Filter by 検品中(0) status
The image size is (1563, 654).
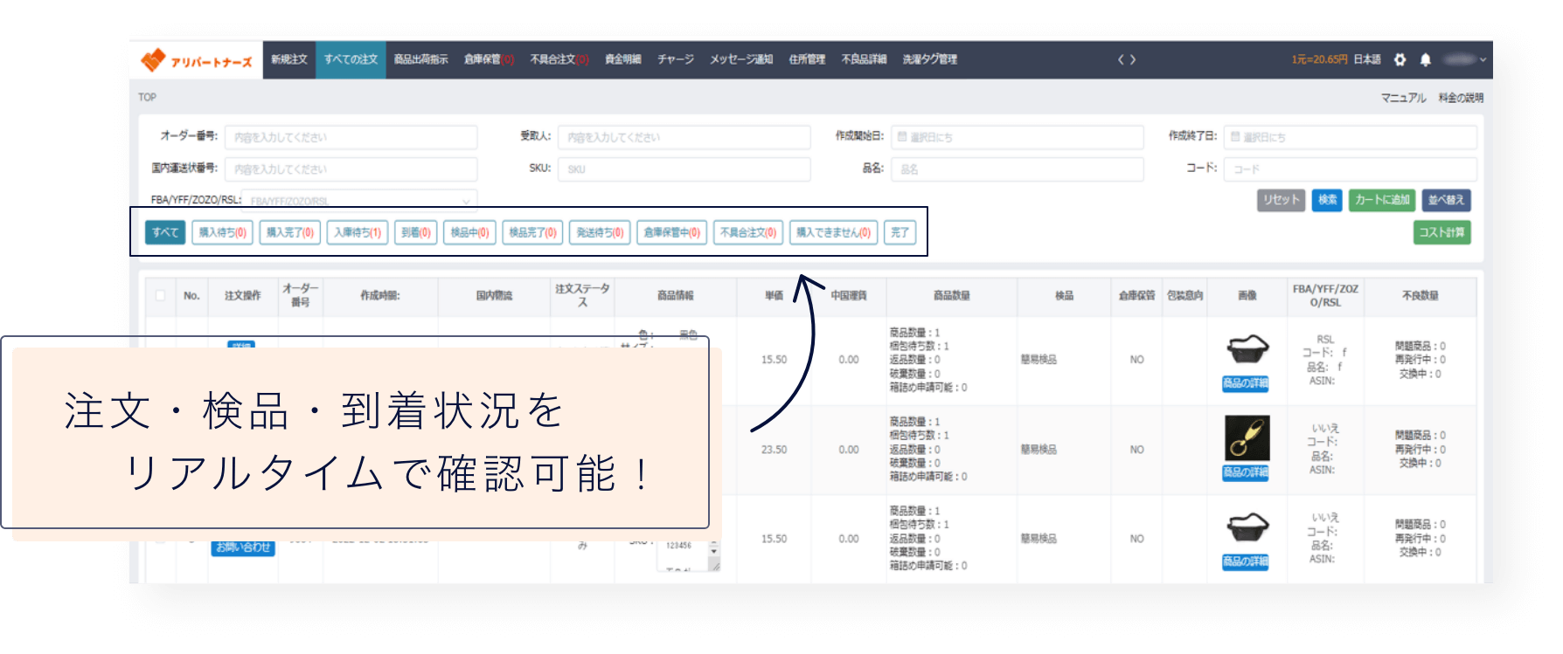pyautogui.click(x=469, y=232)
